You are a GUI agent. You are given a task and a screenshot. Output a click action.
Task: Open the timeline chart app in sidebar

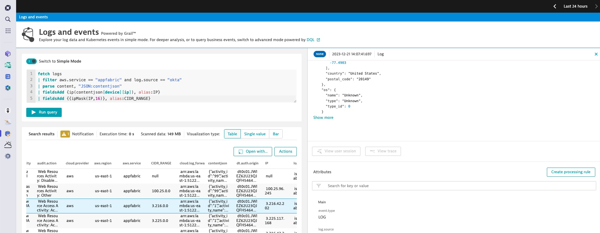pos(8,122)
